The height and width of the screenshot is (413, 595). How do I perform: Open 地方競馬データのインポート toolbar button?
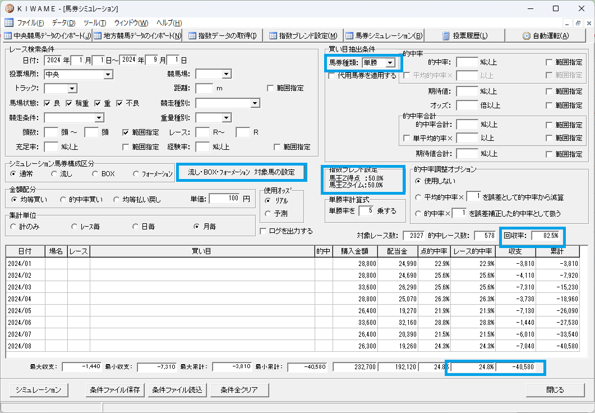coord(137,36)
